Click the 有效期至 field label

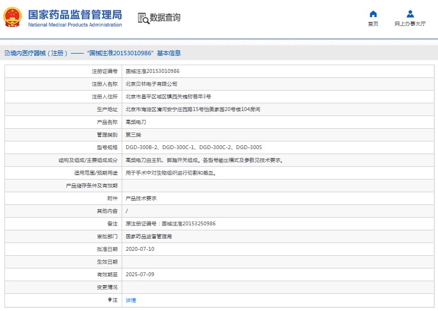[x=107, y=275]
